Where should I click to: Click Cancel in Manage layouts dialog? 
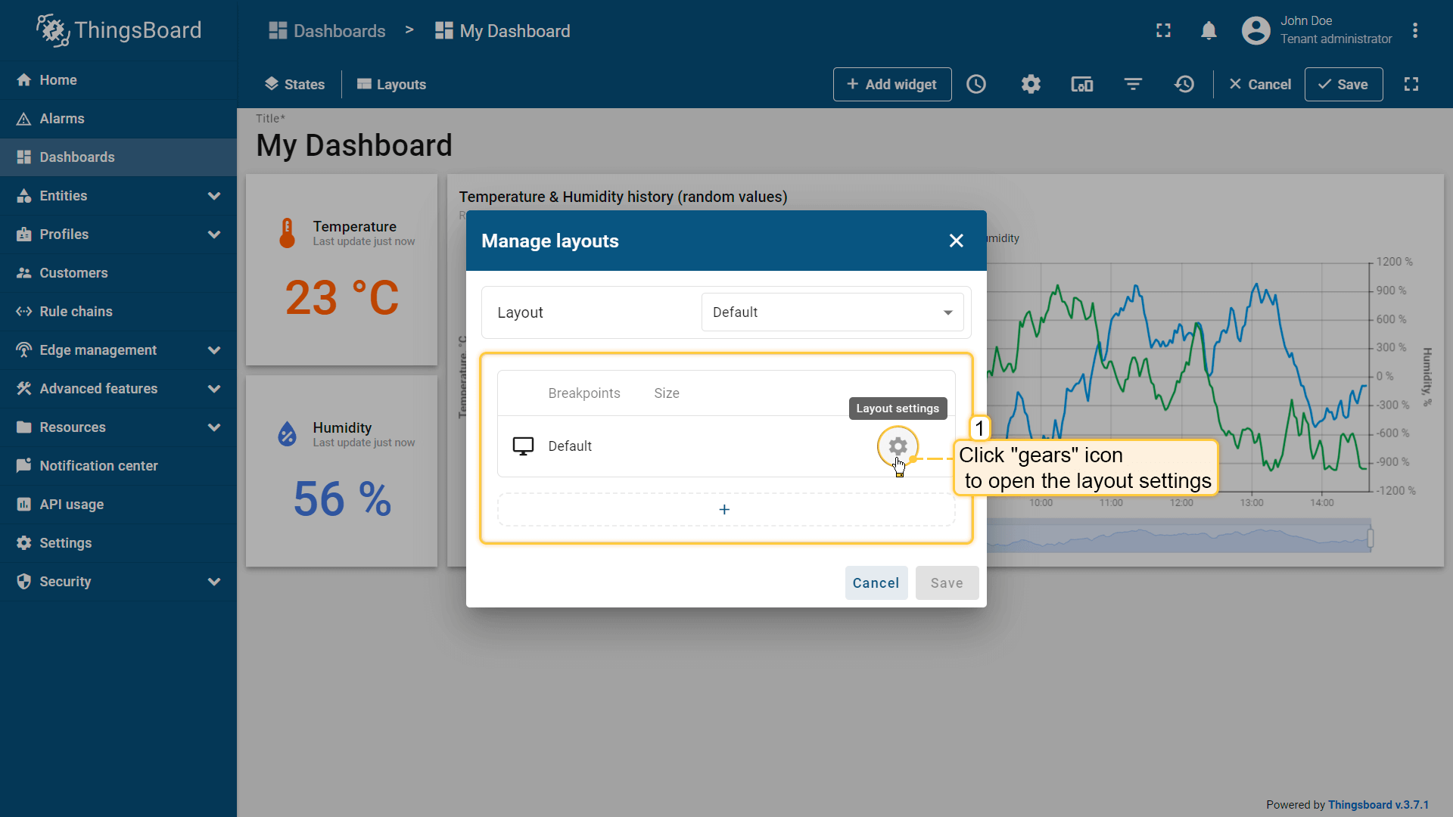[x=876, y=583]
